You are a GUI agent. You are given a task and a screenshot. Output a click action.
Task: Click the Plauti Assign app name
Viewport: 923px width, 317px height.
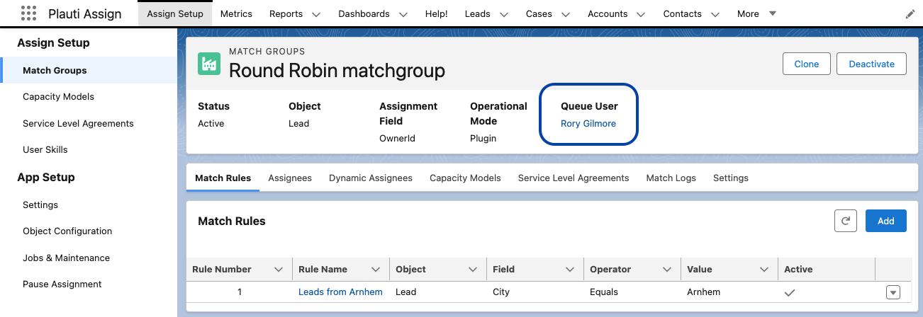tap(85, 14)
